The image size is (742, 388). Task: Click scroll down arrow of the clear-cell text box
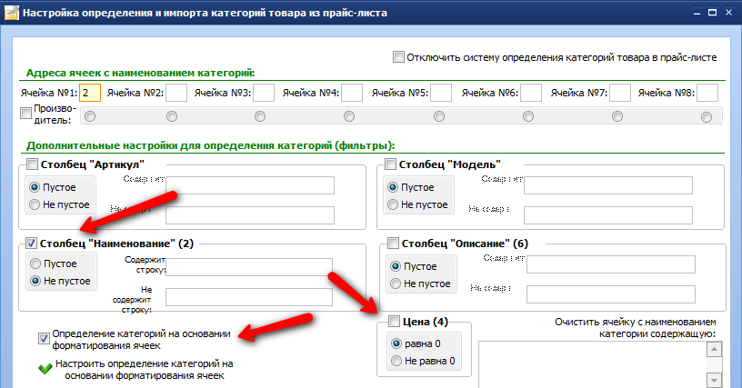click(714, 380)
